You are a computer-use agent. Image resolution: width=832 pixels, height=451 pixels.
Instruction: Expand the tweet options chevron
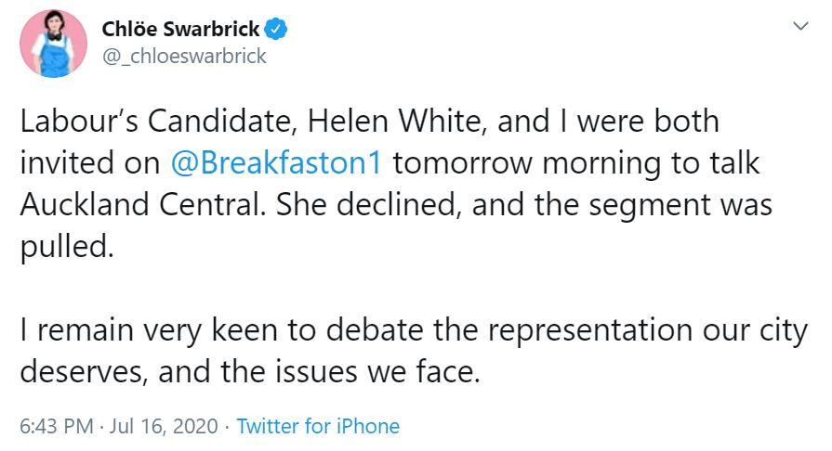[x=799, y=28]
